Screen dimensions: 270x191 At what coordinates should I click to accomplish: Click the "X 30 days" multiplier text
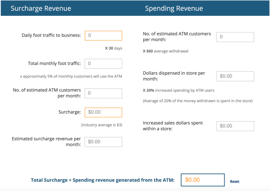114,48
